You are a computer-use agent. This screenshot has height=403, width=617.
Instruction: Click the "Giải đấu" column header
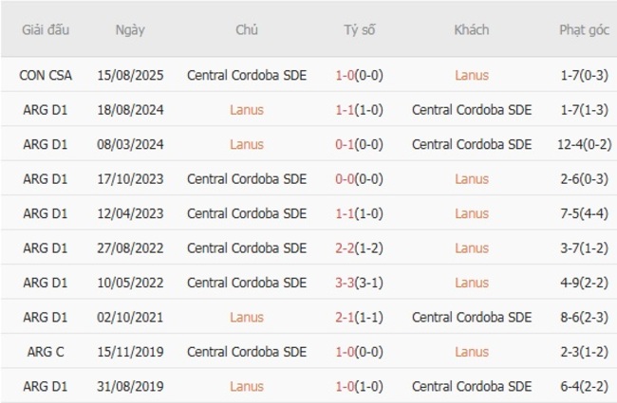click(x=46, y=29)
